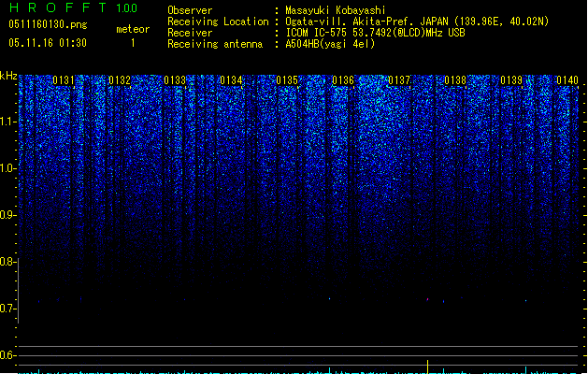Click time marker 0135 on spectrogram
The width and height of the screenshot is (588, 374).
pos(287,80)
